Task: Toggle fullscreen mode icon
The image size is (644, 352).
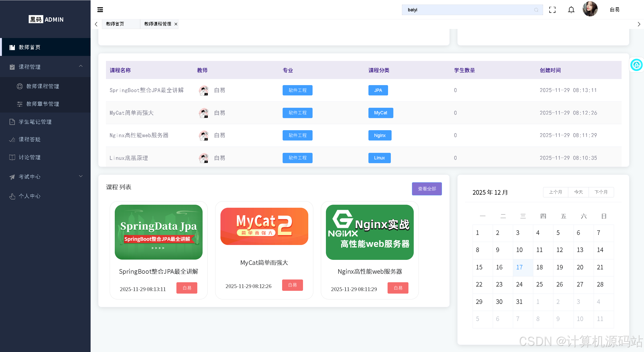Action: 552,10
